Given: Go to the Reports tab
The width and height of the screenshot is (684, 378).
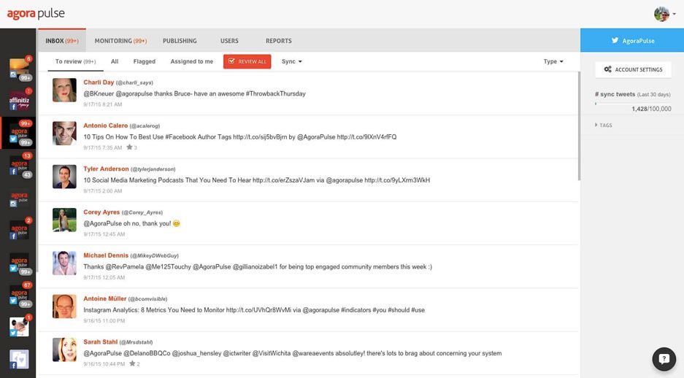Looking at the screenshot, I should point(278,41).
